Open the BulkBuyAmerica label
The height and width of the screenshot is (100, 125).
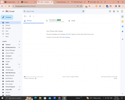[x=10, y=47]
